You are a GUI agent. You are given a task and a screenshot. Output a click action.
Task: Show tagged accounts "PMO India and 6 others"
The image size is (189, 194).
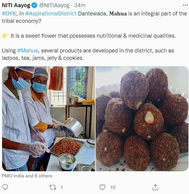pos(27,176)
